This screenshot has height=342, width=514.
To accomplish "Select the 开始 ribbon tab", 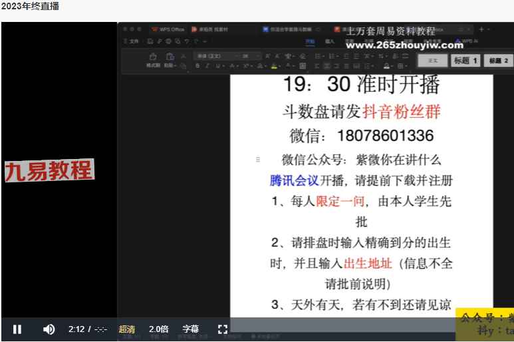I will click(x=310, y=41).
